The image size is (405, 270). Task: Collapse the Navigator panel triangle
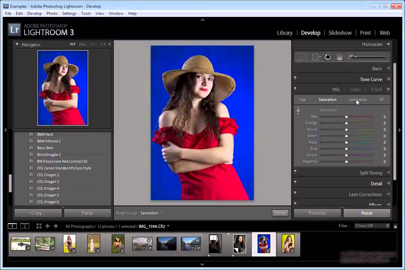17,45
